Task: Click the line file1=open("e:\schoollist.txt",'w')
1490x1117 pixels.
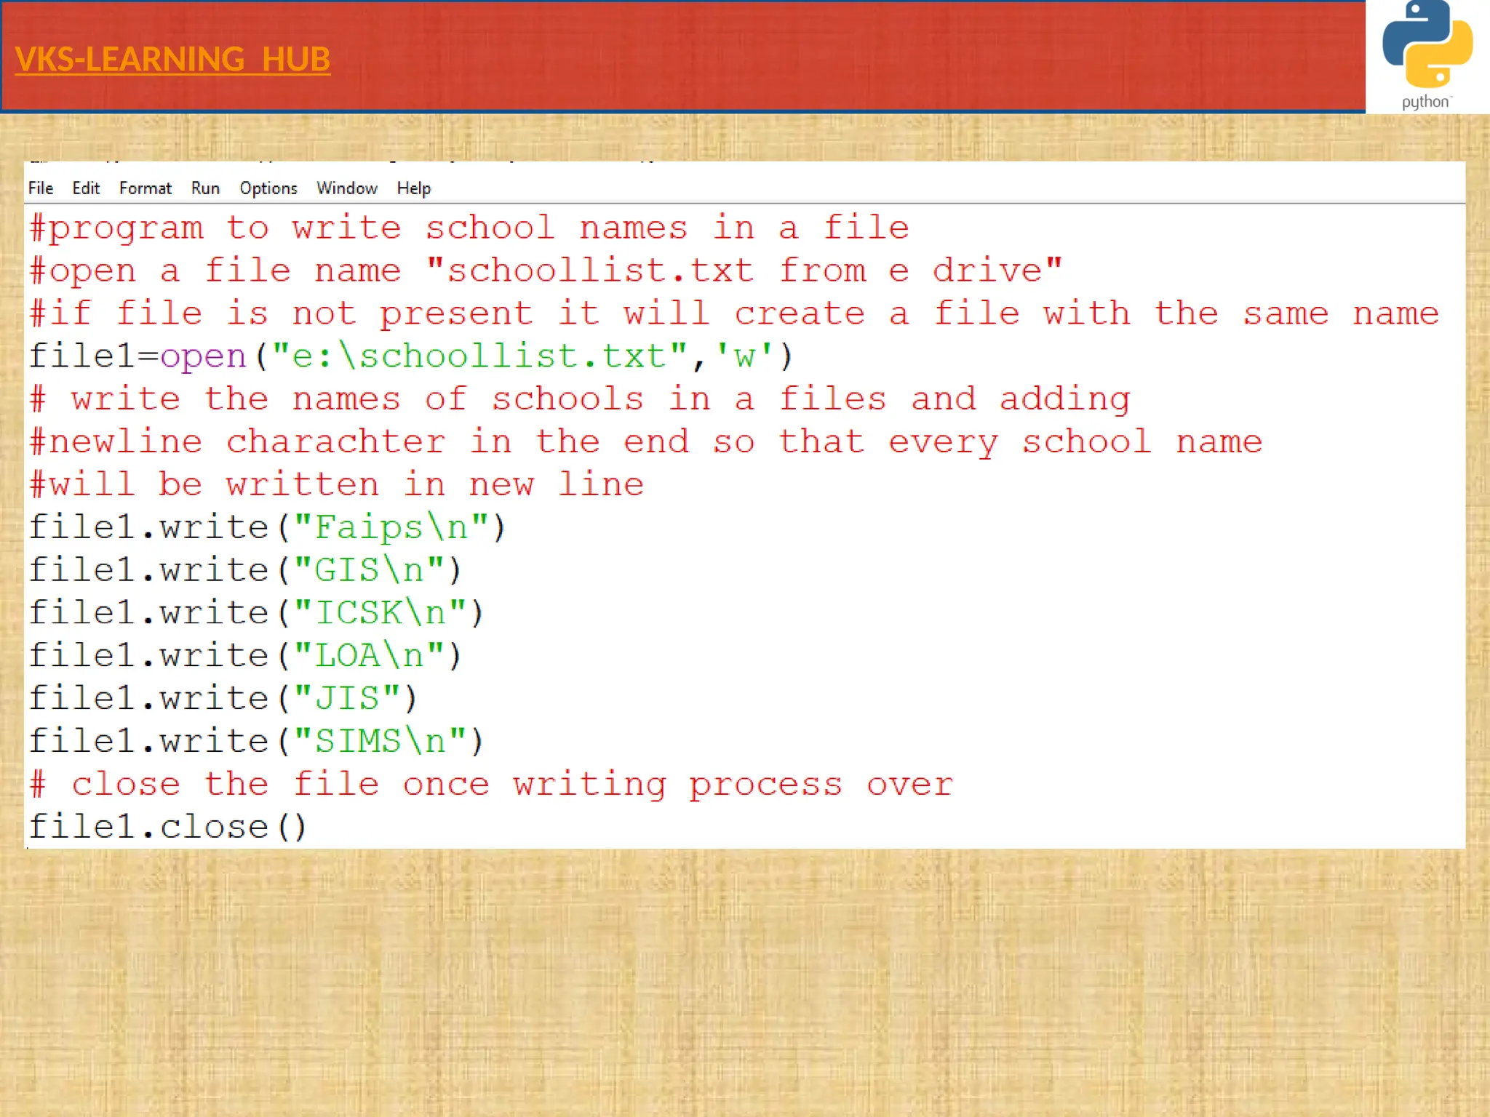Action: 411,356
